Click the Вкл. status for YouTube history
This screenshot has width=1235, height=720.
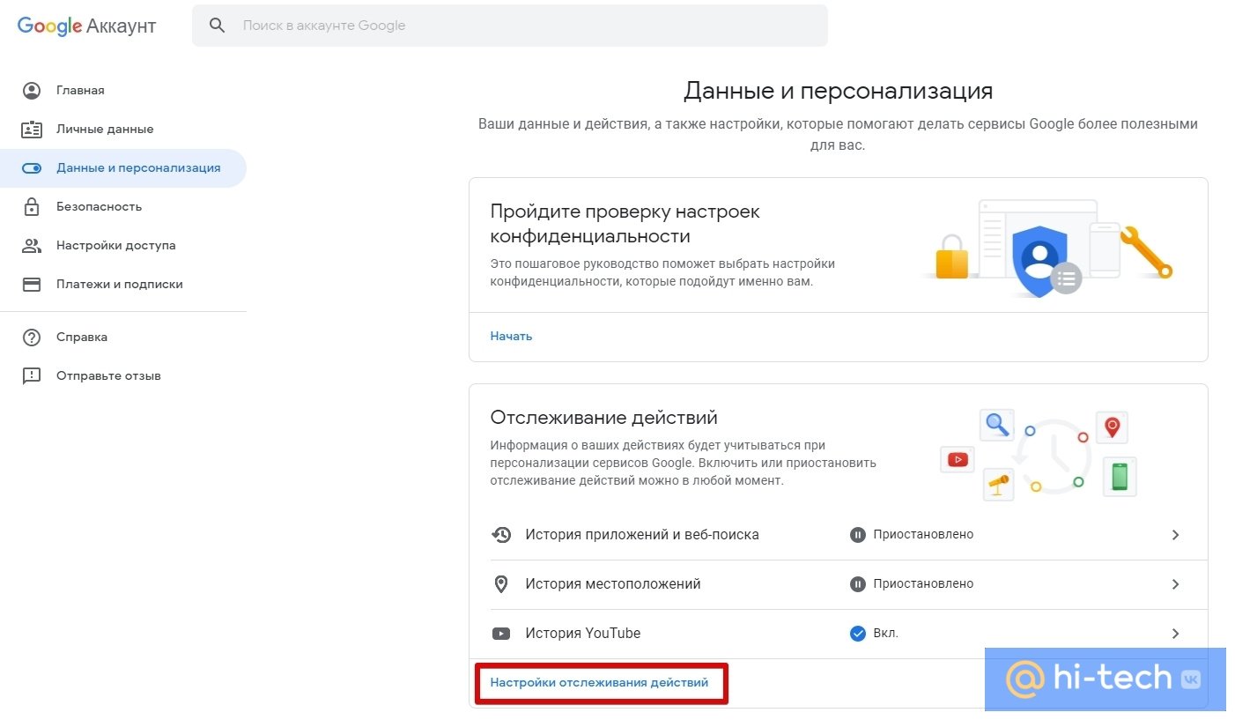click(886, 634)
